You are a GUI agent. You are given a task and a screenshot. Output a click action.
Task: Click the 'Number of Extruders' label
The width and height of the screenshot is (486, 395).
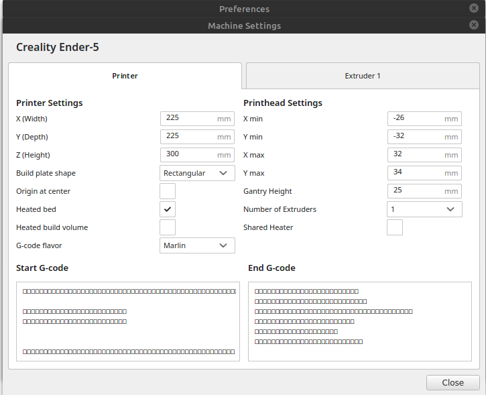[x=280, y=209]
